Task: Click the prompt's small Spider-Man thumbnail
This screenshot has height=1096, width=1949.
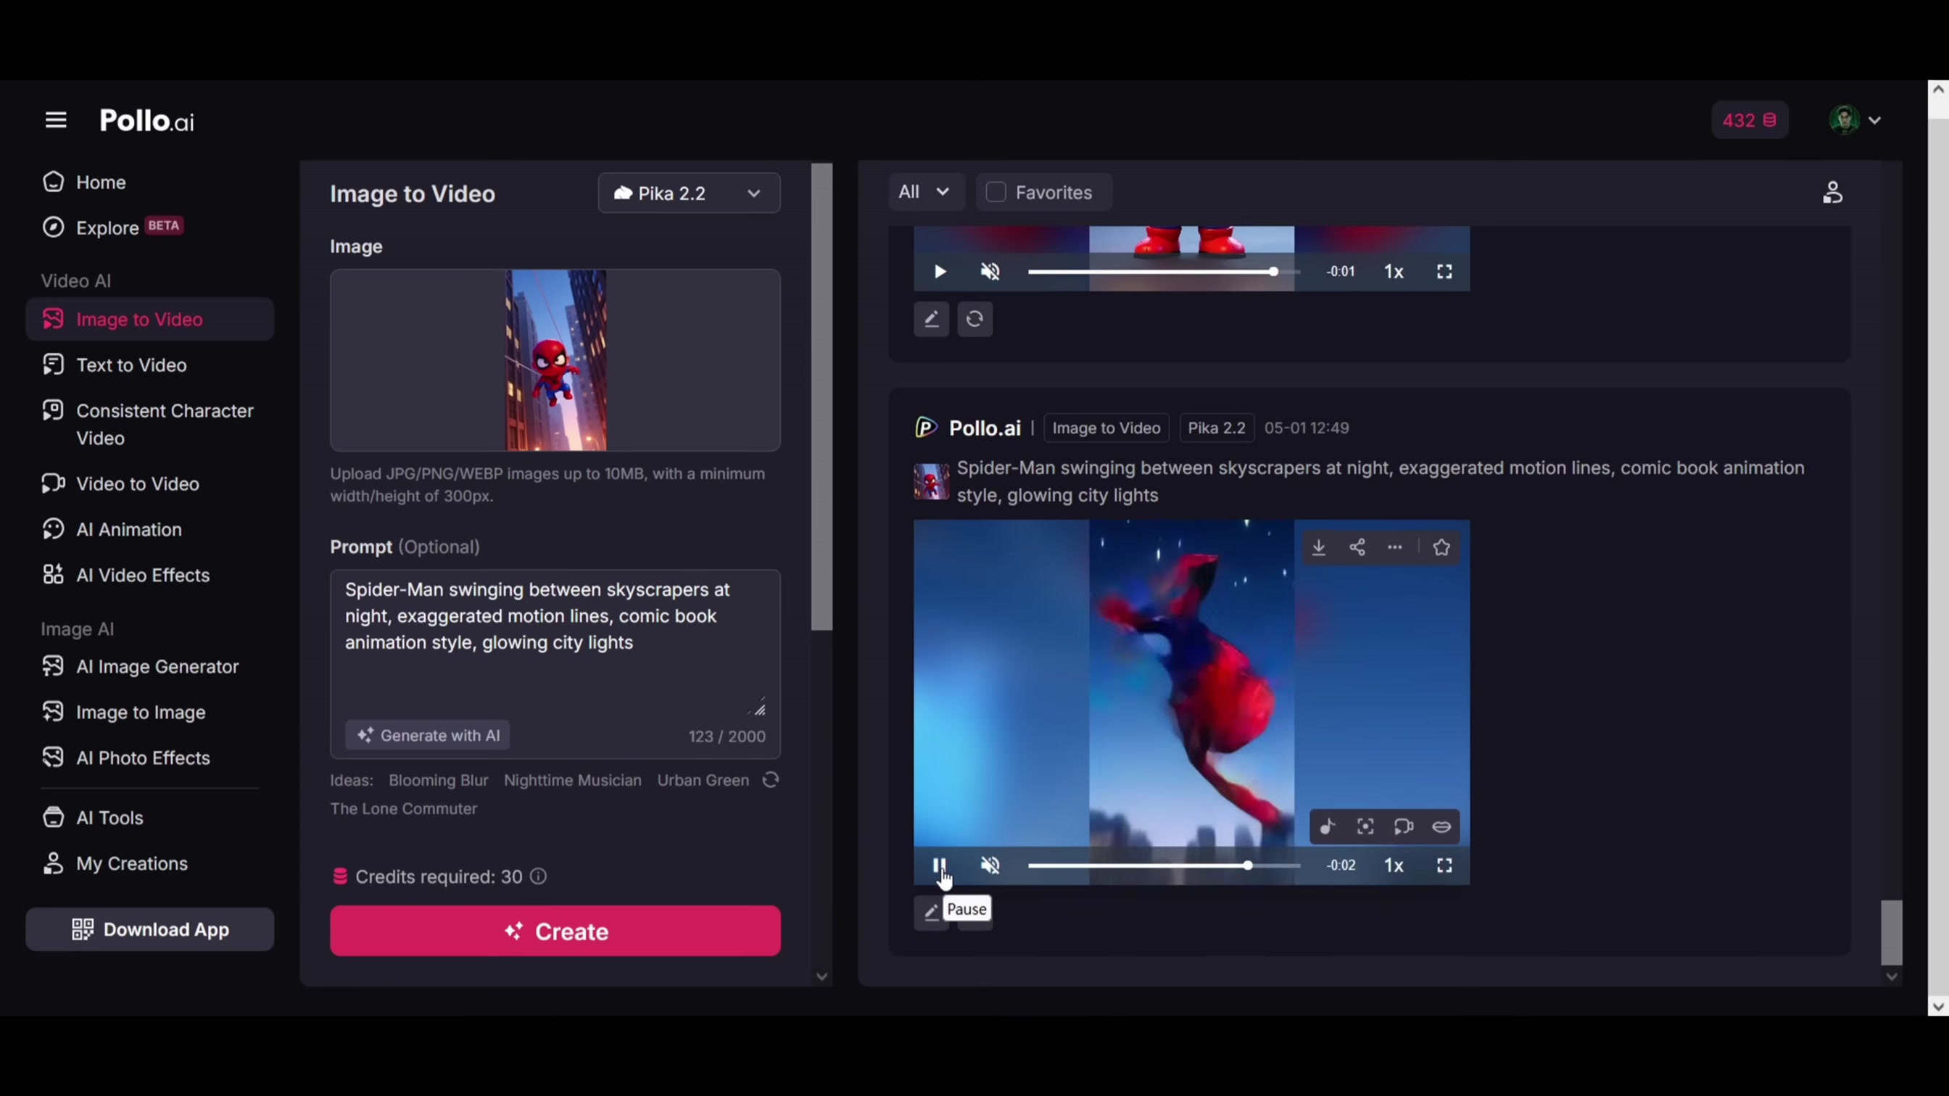Action: pos(932,482)
